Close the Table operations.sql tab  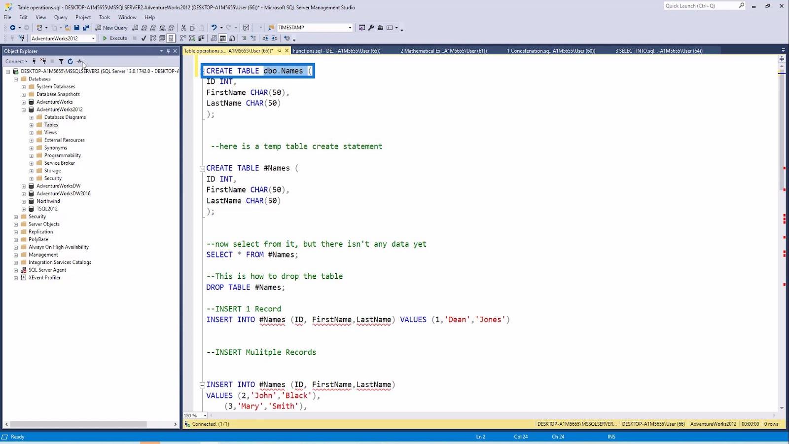(287, 51)
